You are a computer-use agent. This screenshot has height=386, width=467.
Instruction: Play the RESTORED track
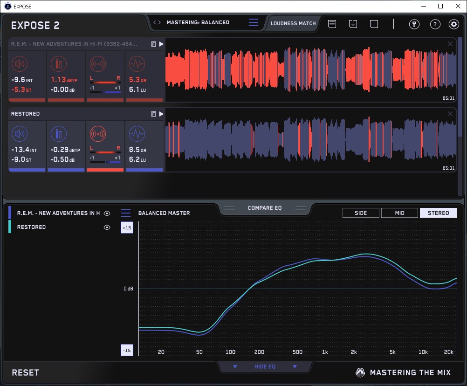[161, 114]
